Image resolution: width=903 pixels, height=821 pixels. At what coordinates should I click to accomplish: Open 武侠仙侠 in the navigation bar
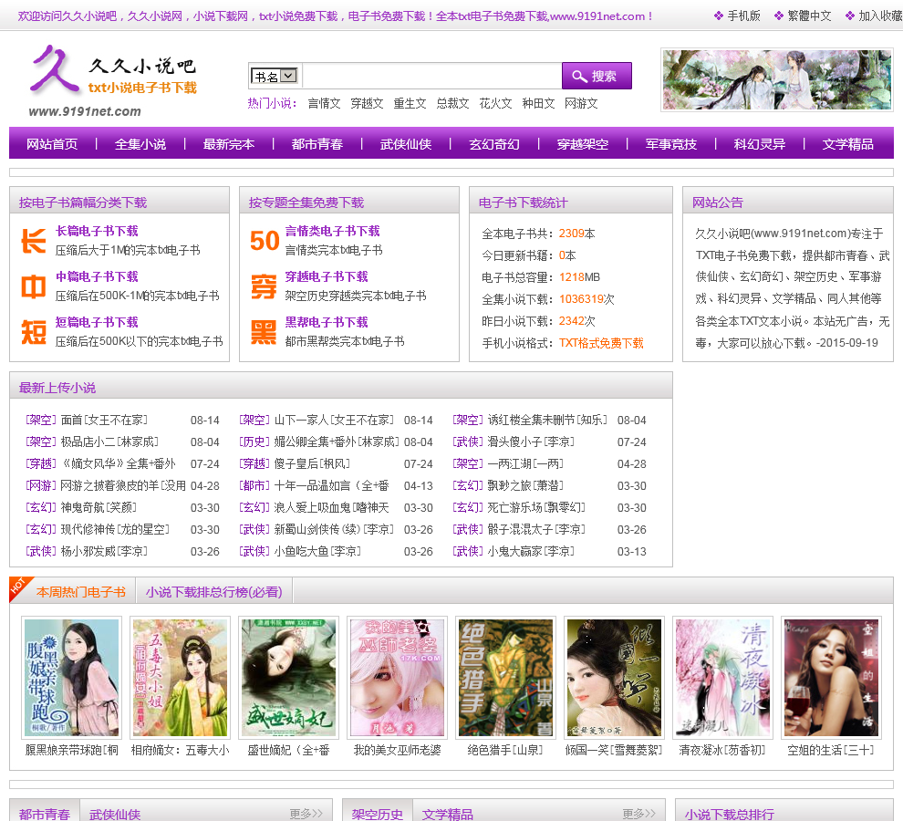[x=406, y=144]
